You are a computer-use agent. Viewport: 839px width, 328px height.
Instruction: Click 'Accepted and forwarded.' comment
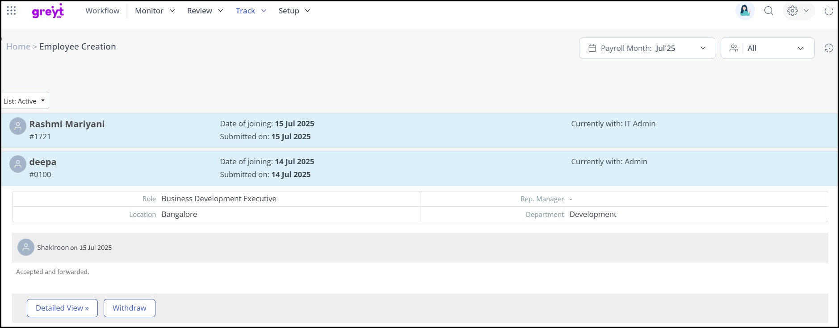coord(53,272)
